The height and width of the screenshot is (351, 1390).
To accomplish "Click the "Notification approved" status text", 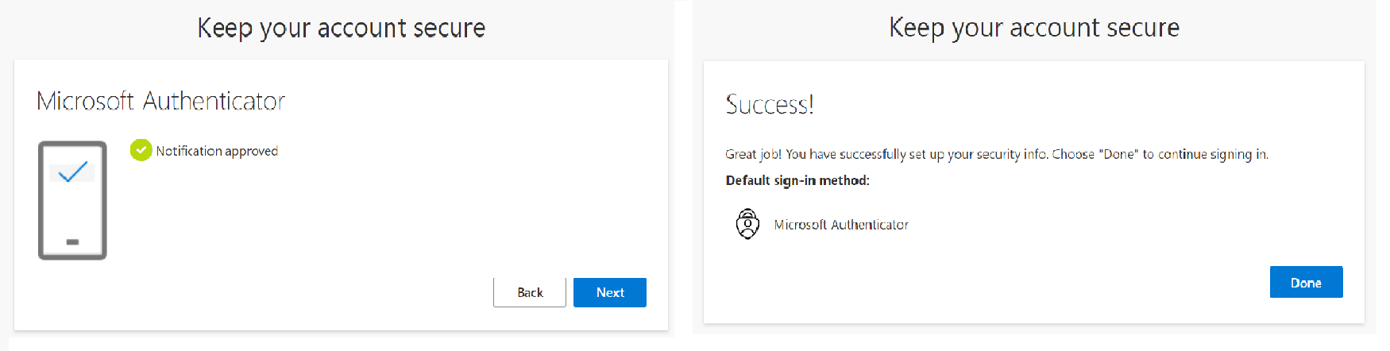I will pos(217,151).
